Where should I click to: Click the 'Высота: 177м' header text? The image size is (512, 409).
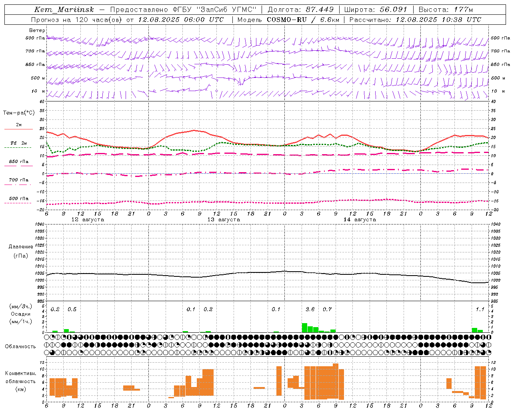tap(446, 10)
